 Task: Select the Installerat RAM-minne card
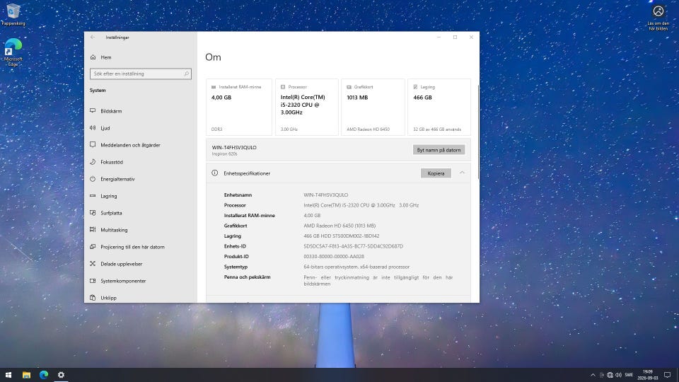[x=239, y=107]
